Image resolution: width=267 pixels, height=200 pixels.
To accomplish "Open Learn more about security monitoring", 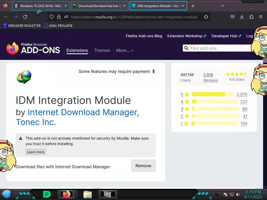I will 35,152.
